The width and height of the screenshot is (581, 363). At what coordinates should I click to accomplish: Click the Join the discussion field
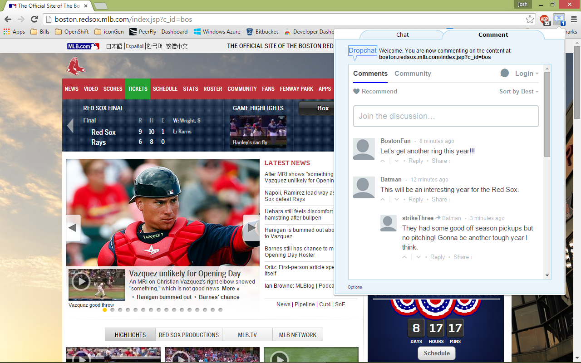coord(446,116)
